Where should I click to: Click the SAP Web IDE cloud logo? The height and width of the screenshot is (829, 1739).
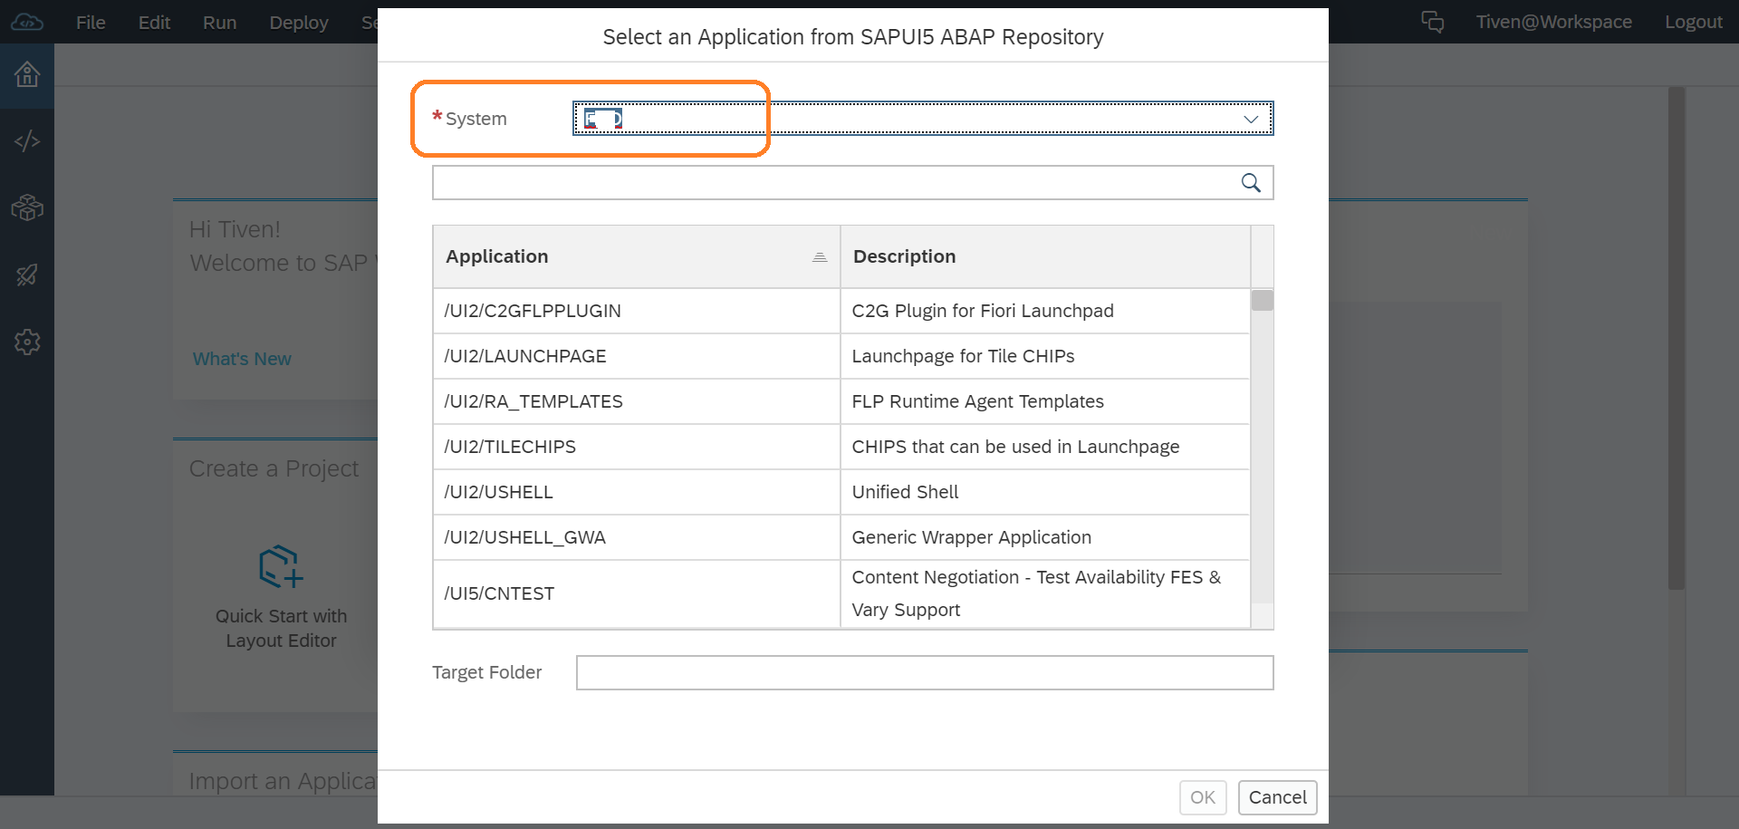point(27,22)
